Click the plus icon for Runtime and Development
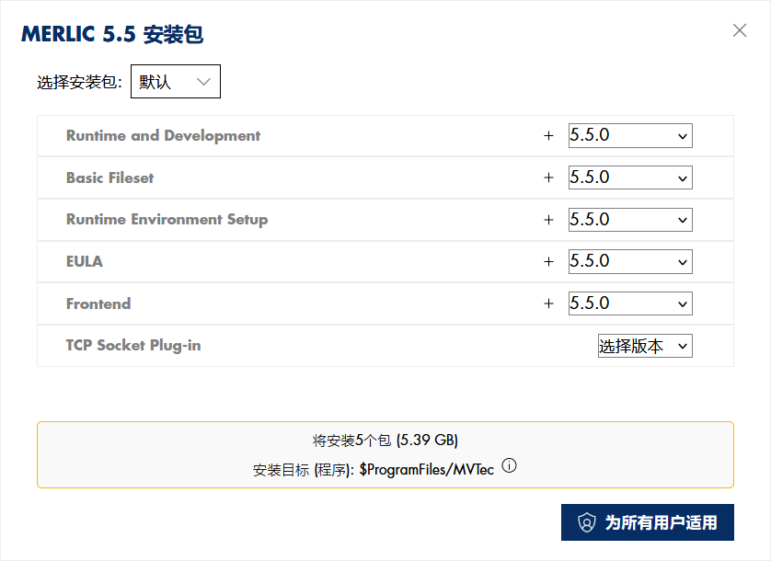 coord(549,136)
